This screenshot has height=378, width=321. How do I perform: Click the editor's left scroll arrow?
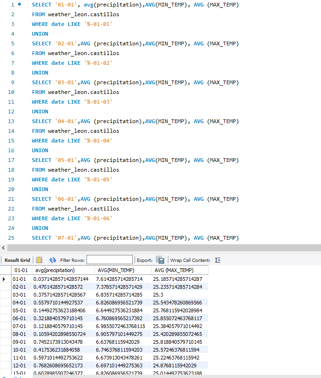pyautogui.click(x=4, y=248)
